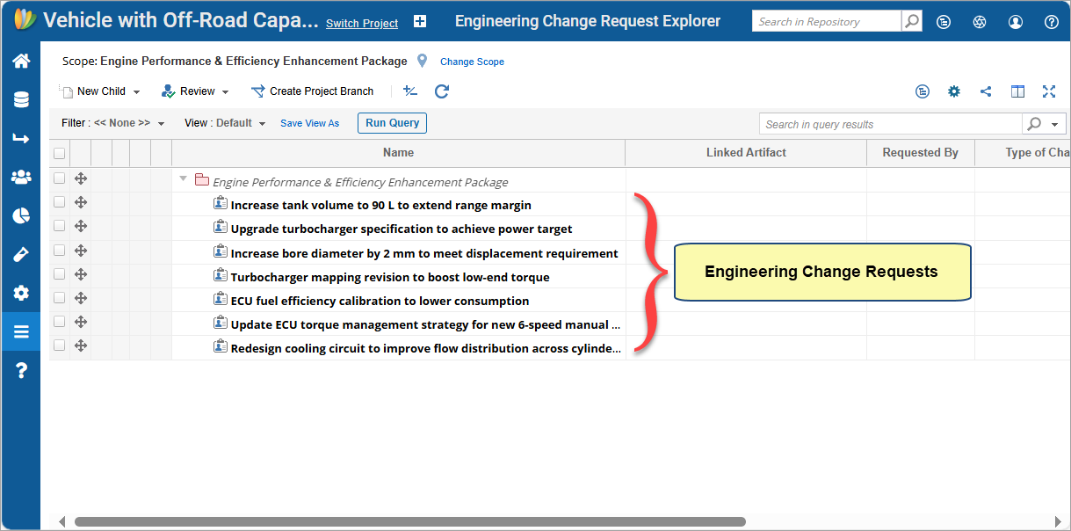Screen dimensions: 1071x531
Task: Check the box for Increase tank volume row
Action: (x=60, y=202)
